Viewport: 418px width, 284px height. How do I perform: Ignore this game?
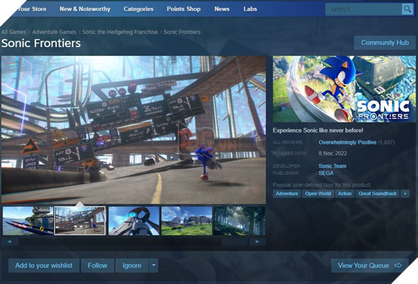(x=132, y=265)
